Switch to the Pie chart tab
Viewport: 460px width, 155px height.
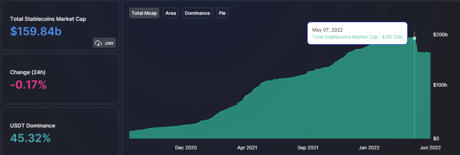[222, 13]
